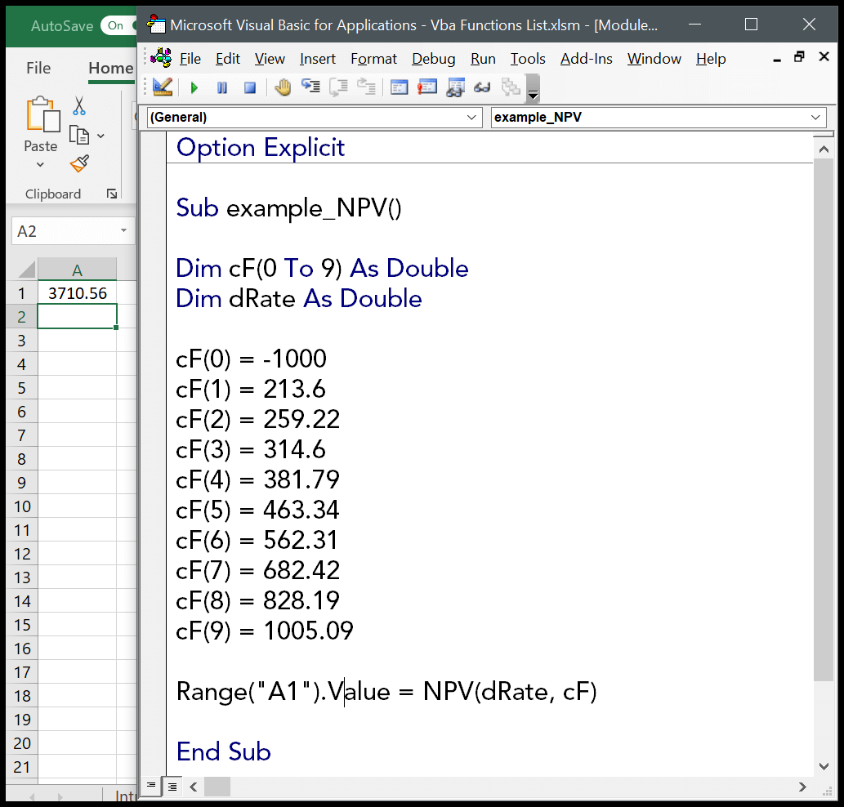Reset the running macro

click(249, 87)
